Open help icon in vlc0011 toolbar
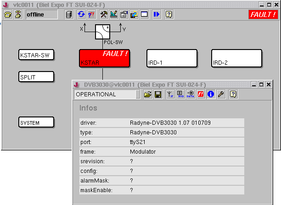The height and width of the screenshot is (205, 281). point(169,14)
